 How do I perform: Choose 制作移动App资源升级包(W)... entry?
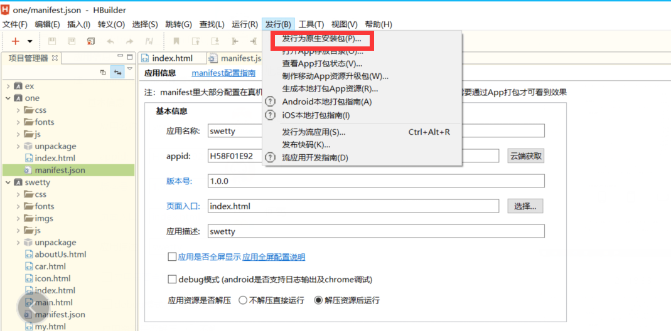(x=335, y=76)
